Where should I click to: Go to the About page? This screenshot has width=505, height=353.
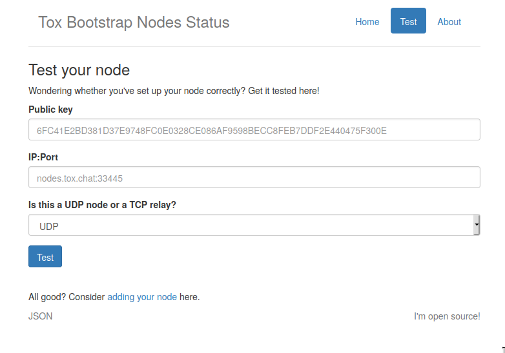449,22
